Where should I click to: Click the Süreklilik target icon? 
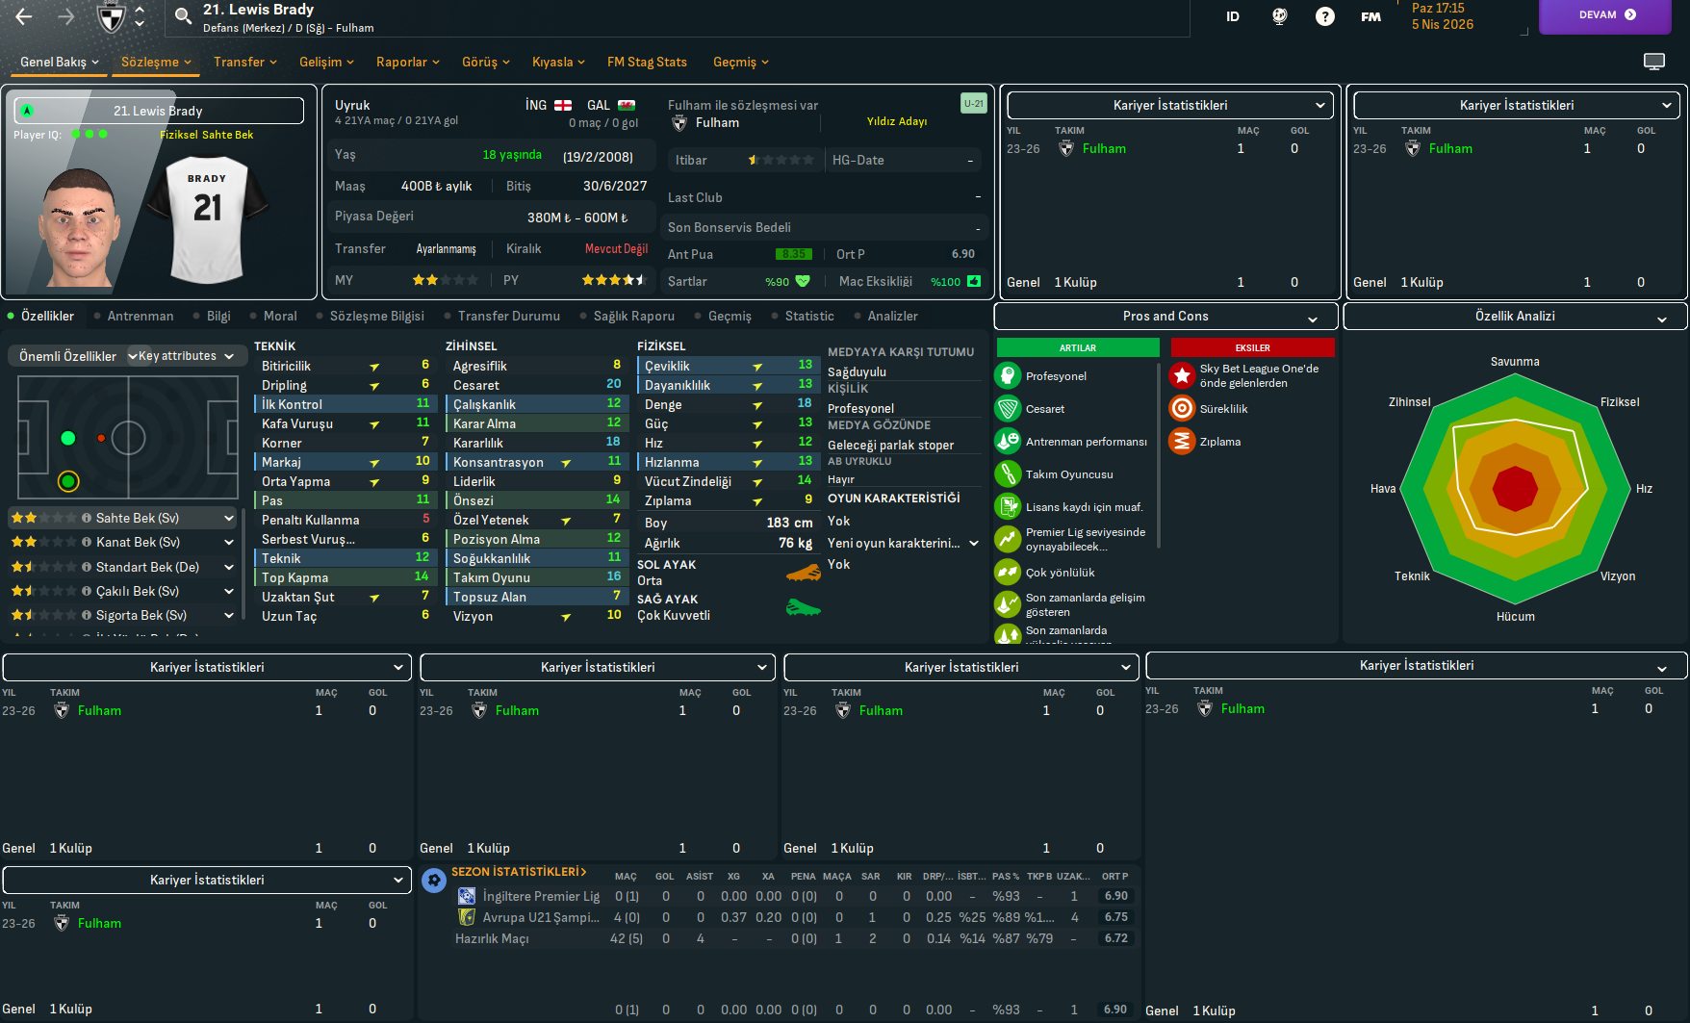tap(1182, 409)
